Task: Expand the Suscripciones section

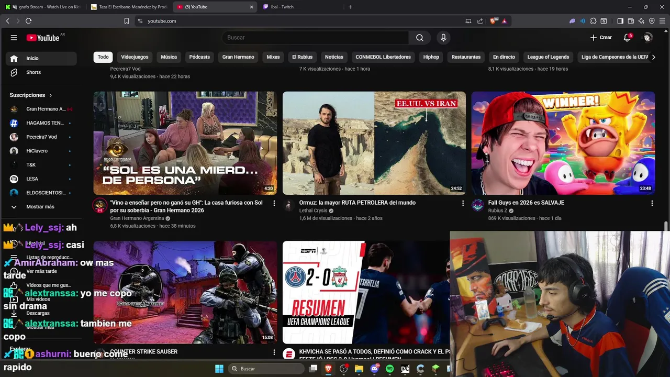Action: [x=31, y=95]
